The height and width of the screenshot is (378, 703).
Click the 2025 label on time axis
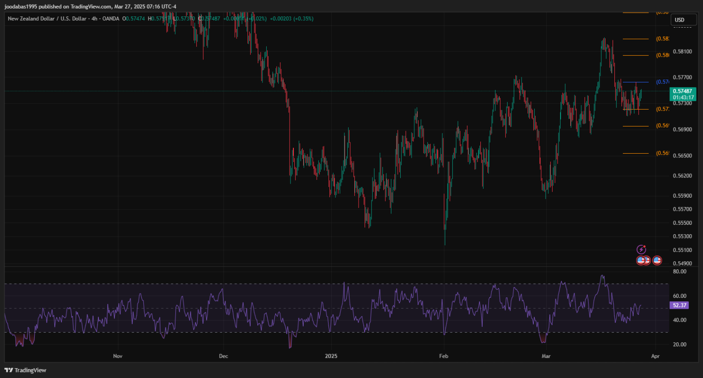pos(331,356)
